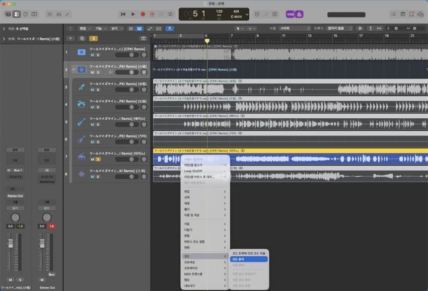Toggle the global yellow S solo button
The image size is (428, 291).
click(x=93, y=38)
